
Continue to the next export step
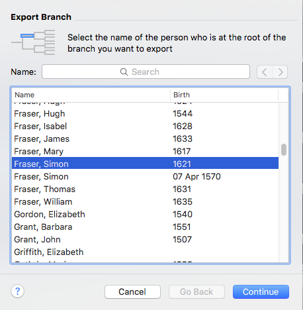pyautogui.click(x=261, y=291)
